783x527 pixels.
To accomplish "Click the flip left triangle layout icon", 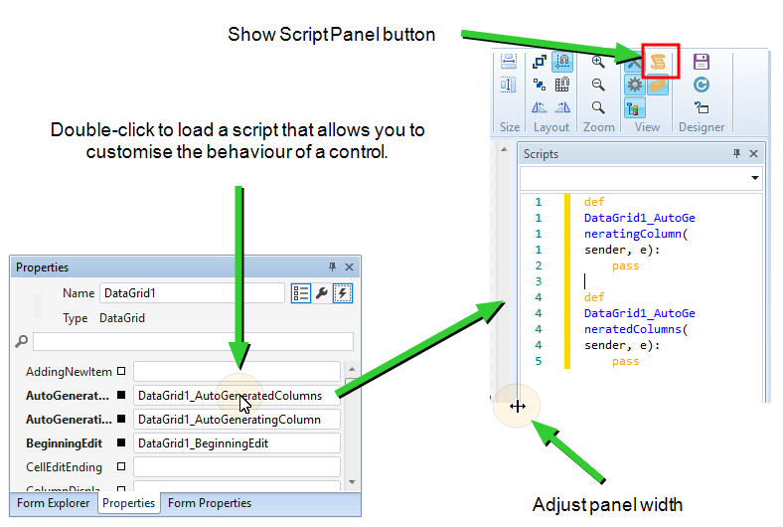I will (x=540, y=107).
